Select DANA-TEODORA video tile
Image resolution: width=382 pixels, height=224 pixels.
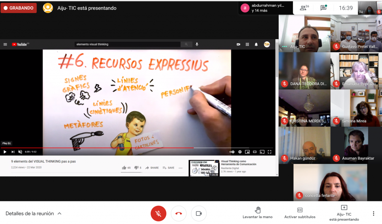coord(304,70)
